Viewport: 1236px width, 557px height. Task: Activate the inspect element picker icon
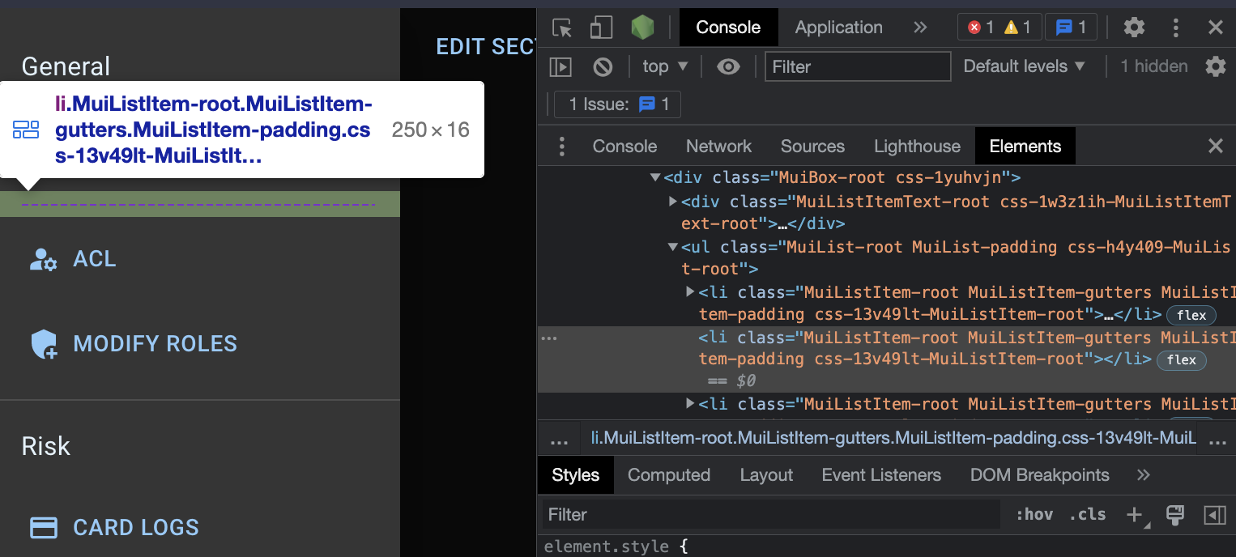[x=562, y=28]
